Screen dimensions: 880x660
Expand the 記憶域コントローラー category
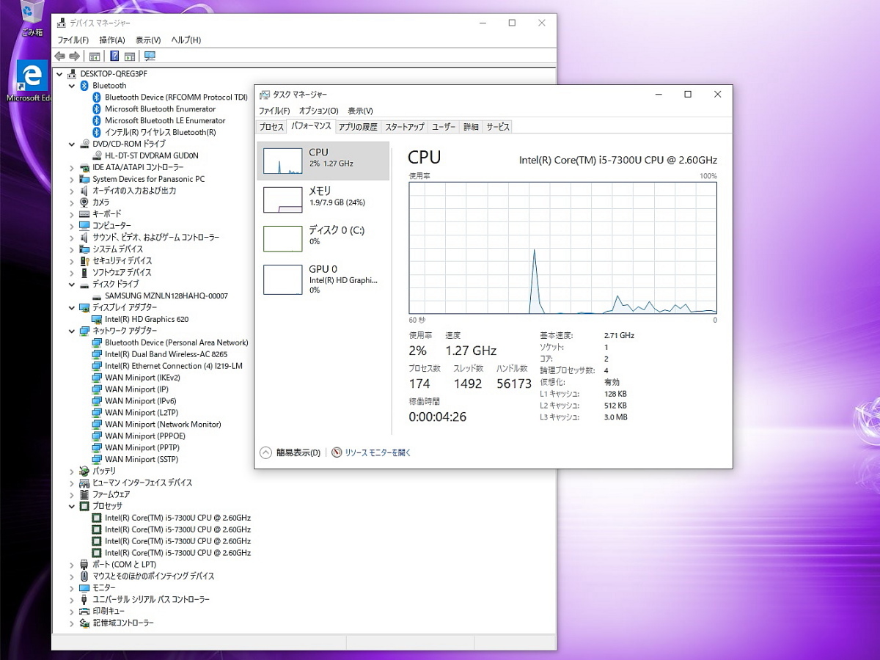pos(72,623)
